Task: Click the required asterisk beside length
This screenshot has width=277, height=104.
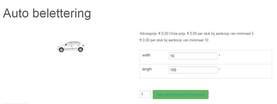Action: pos(220,70)
